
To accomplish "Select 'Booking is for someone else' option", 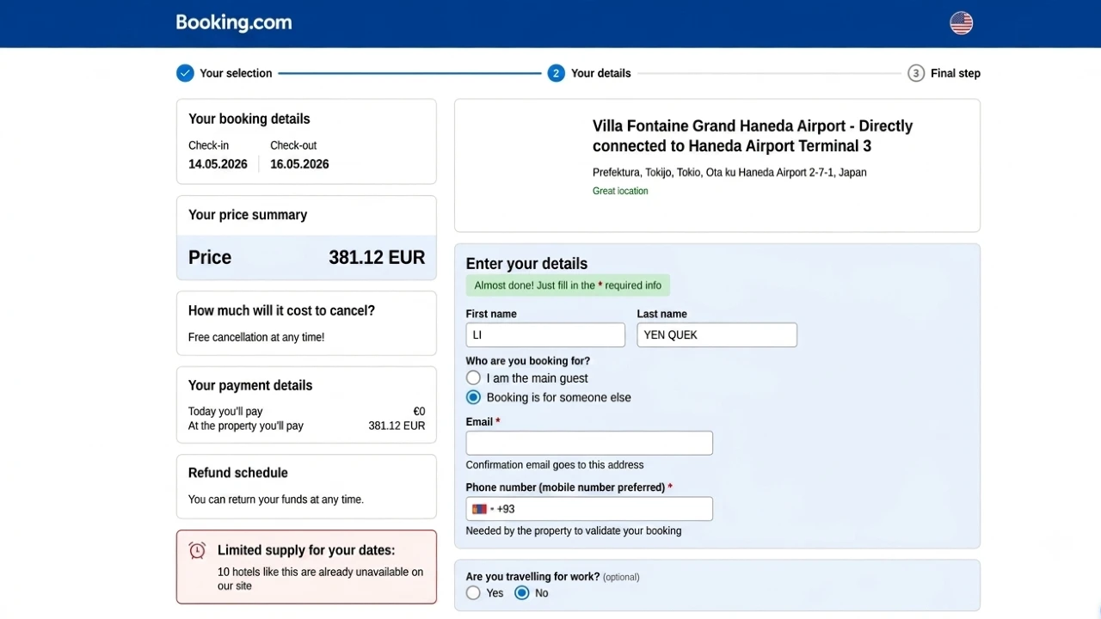I will 473,397.
